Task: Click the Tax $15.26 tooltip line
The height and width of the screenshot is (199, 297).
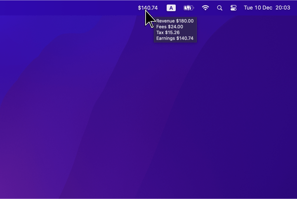Action: click(x=168, y=33)
